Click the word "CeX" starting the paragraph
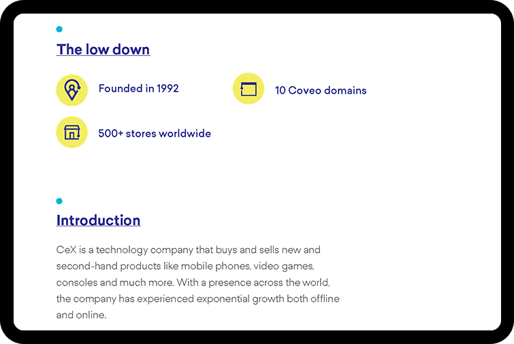Viewport: 514px width, 344px height. pyautogui.click(x=66, y=250)
